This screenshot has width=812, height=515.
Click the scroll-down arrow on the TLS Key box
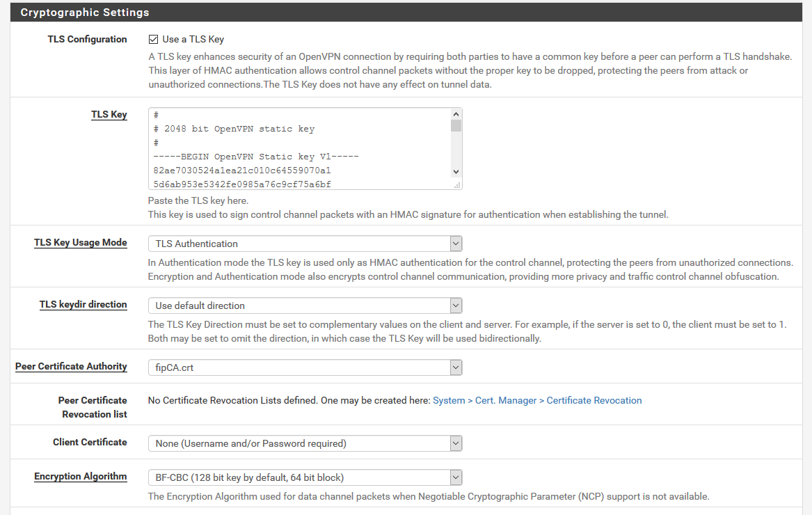coord(456,171)
